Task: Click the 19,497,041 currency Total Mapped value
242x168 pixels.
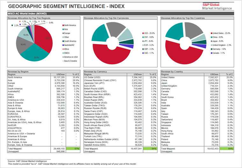Action: [x=136, y=149]
